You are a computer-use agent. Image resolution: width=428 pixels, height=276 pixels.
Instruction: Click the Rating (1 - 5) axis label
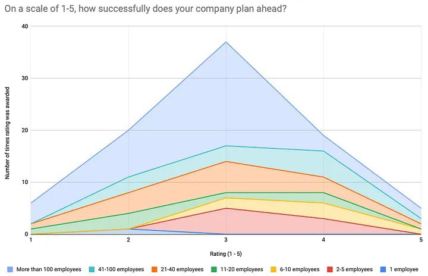tap(226, 254)
